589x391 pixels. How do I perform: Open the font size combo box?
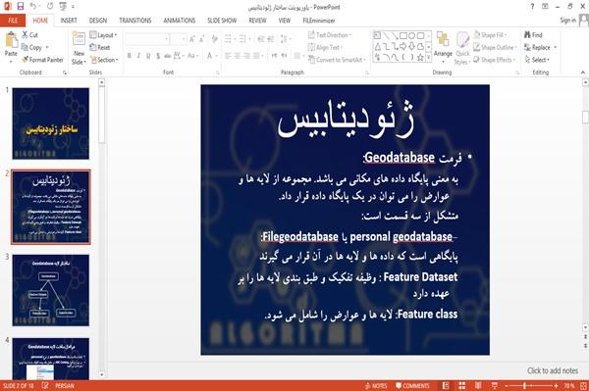click(179, 39)
